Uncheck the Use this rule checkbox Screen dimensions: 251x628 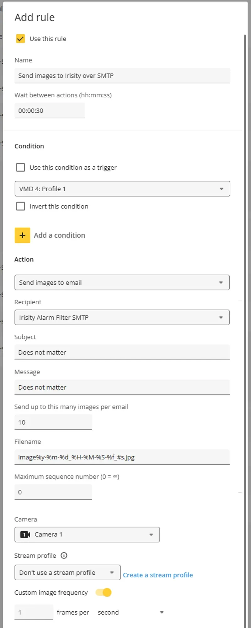[20, 39]
